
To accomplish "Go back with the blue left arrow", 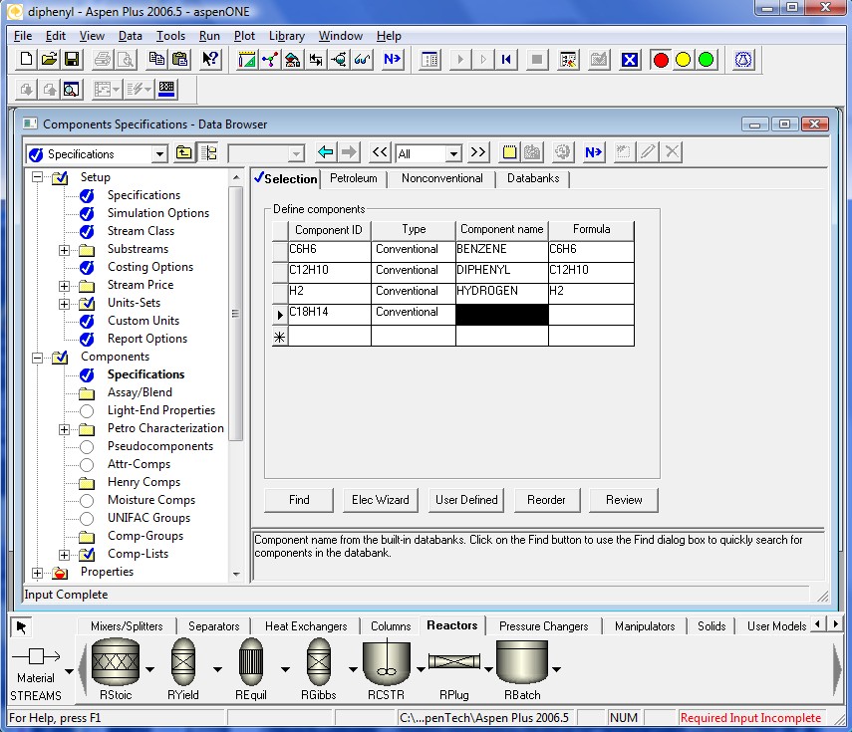I will click(x=325, y=152).
